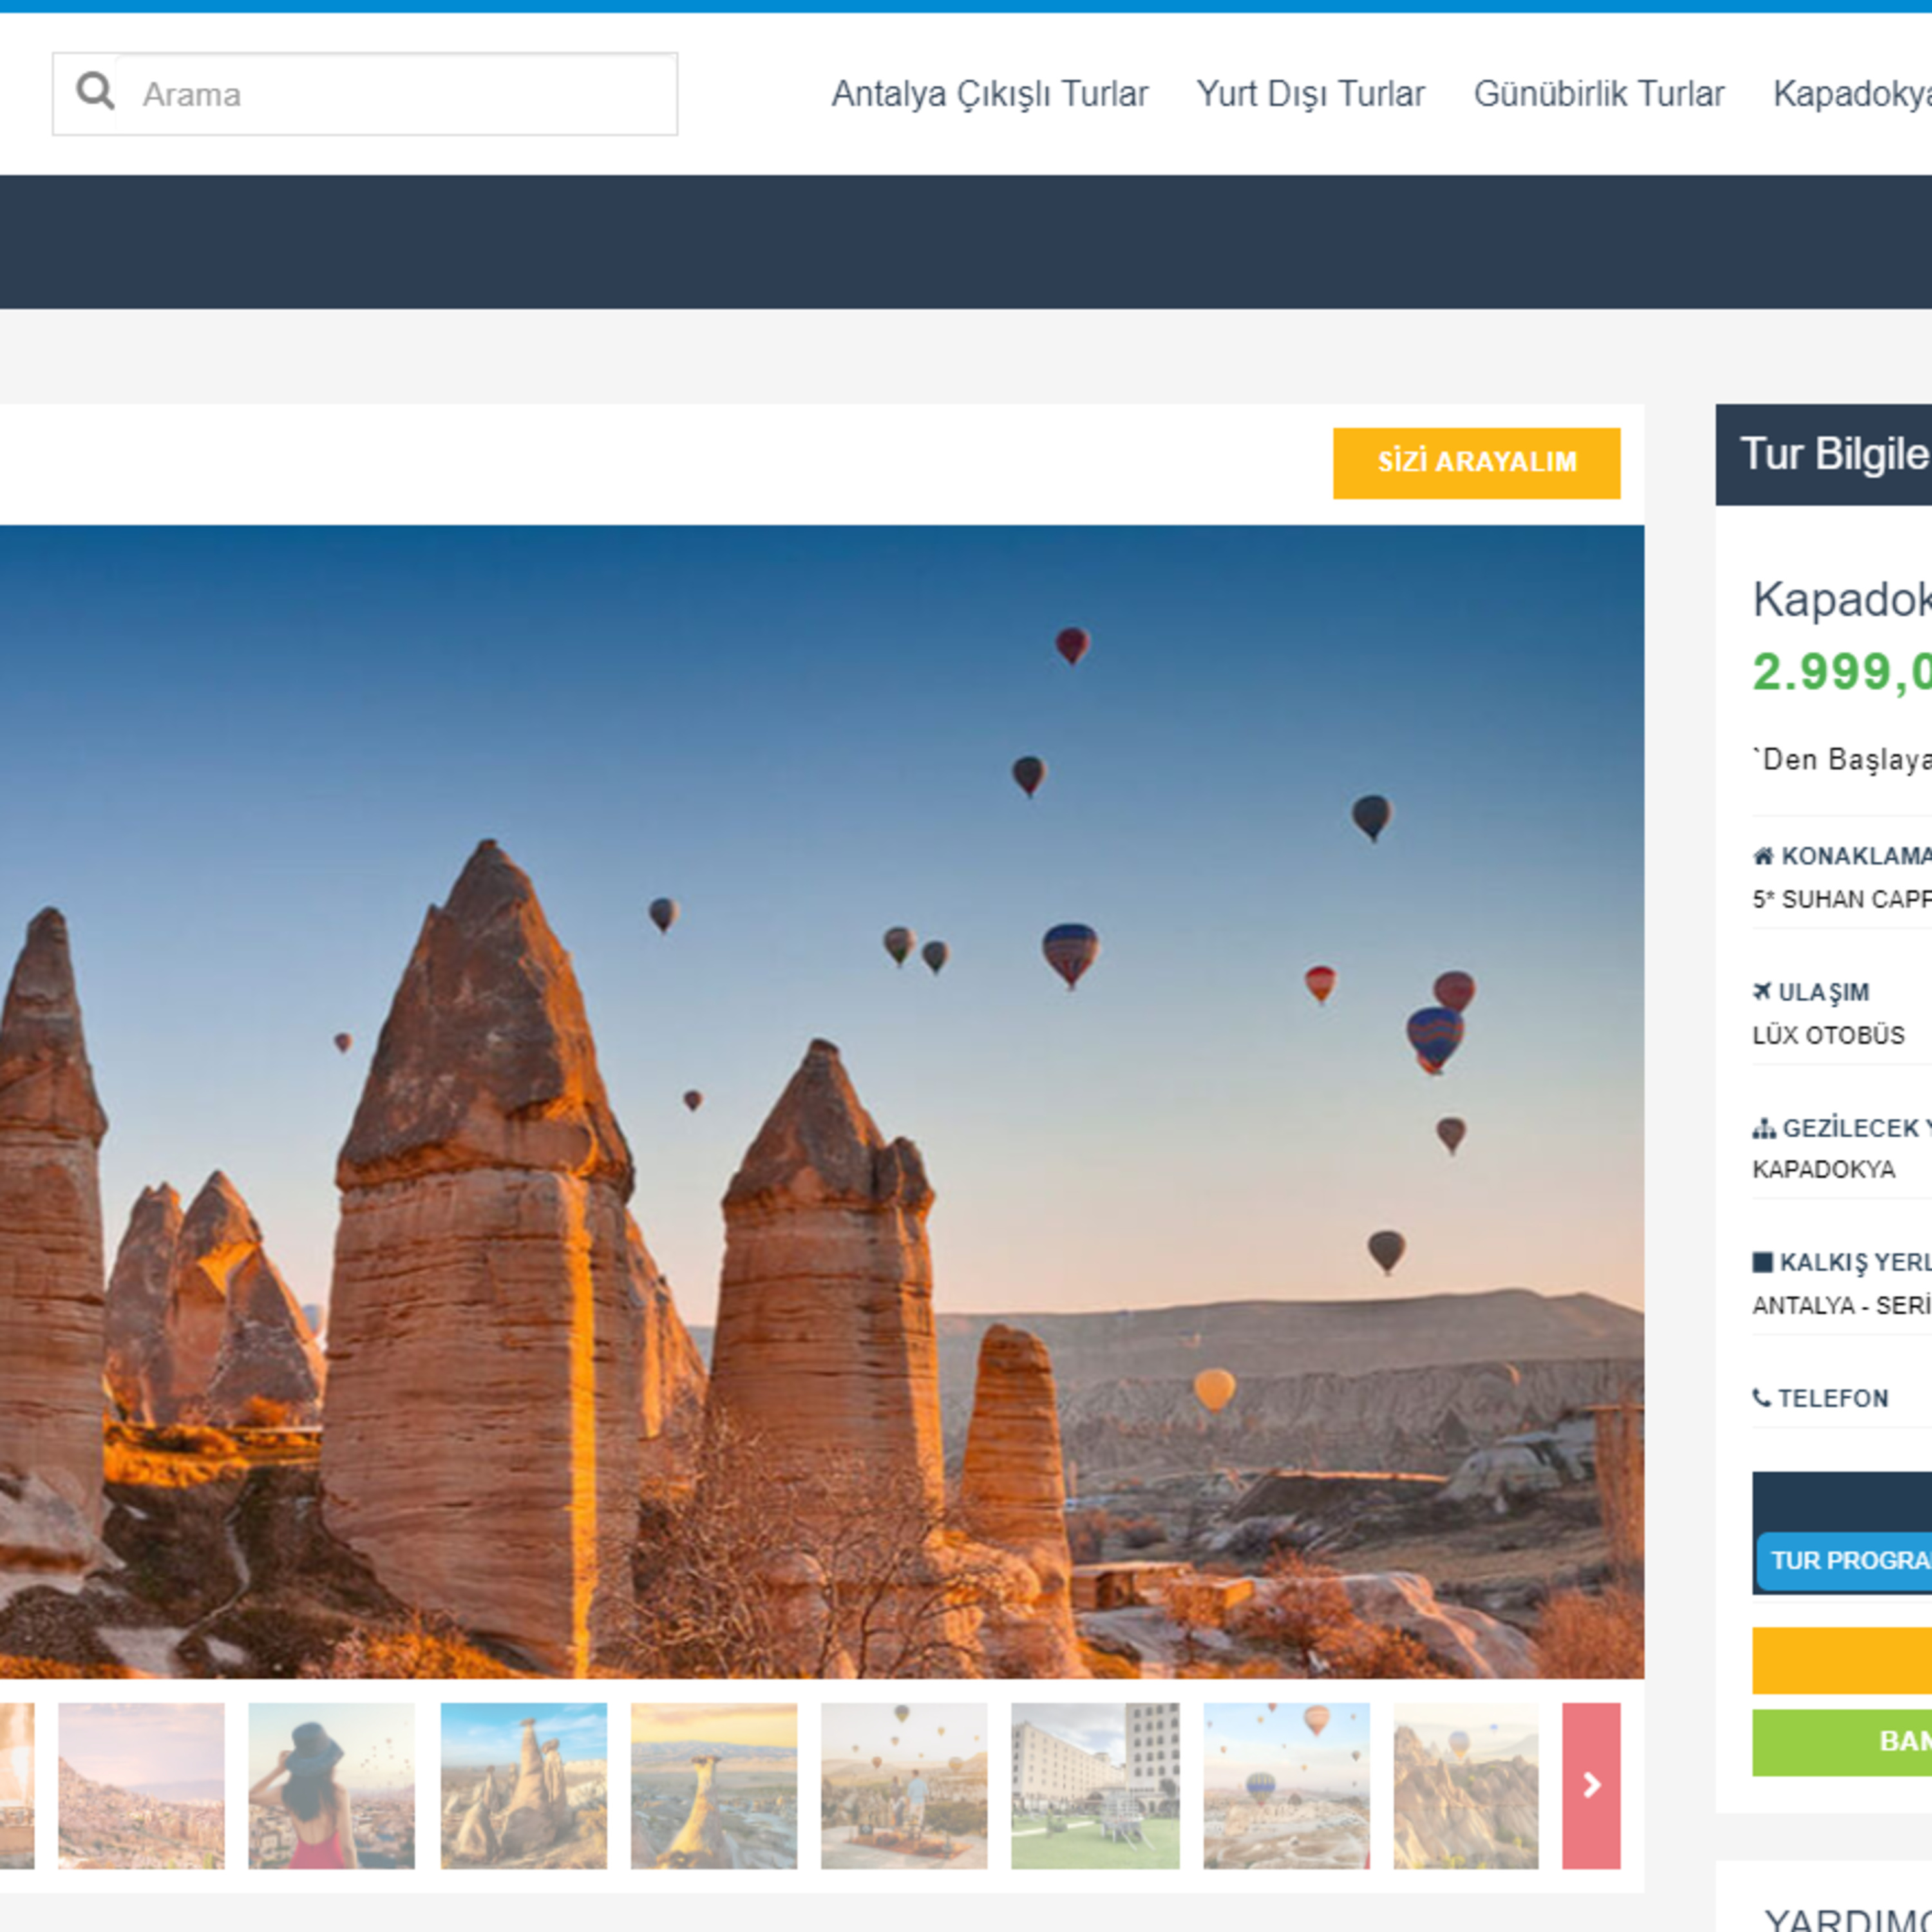Click the square icon beside KALKIŞ YERLERİ
Image resolution: width=1932 pixels, height=1932 pixels.
[x=1762, y=1262]
